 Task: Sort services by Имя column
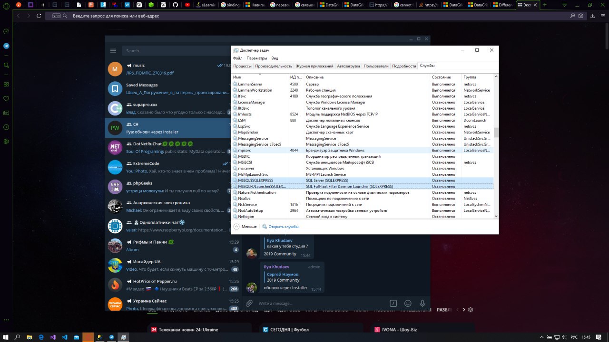coord(260,77)
